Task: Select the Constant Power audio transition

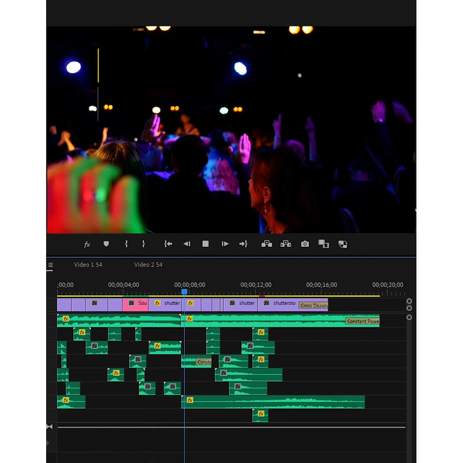Action: click(x=362, y=321)
